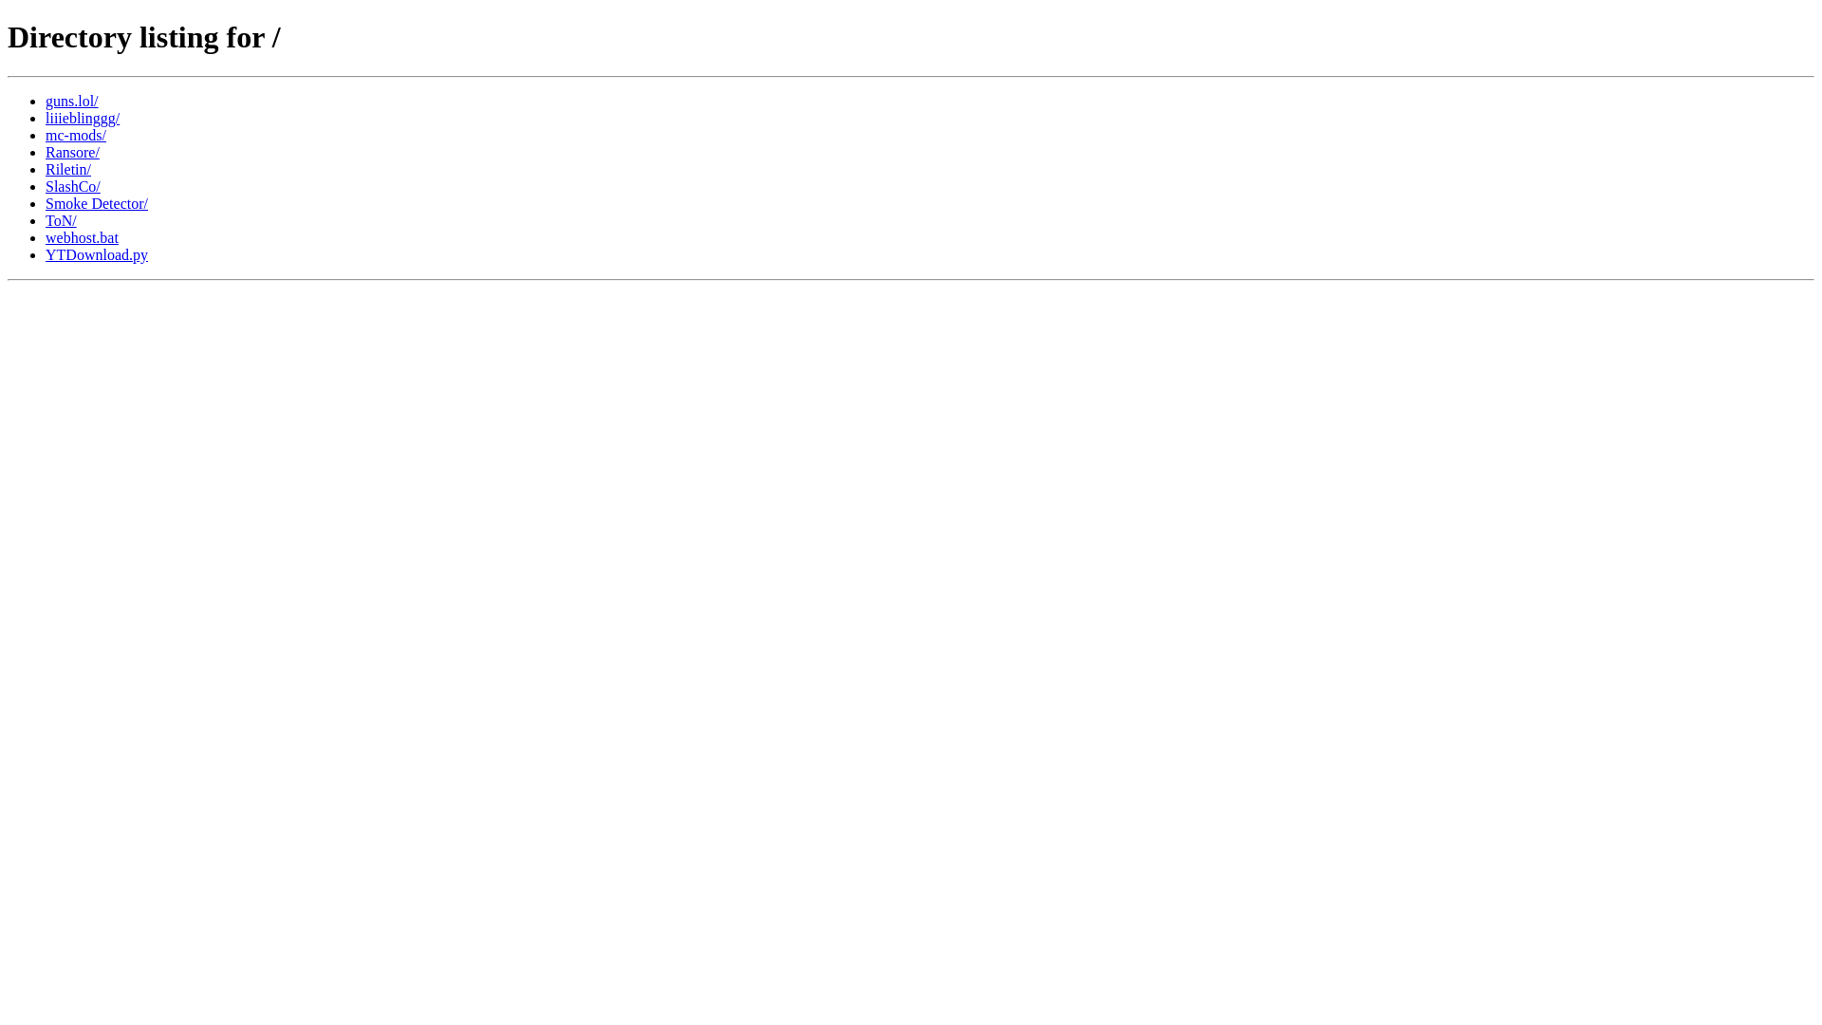Enter the Riletin/ directory
Screen dimensions: 1822x1025
tap(68, 170)
